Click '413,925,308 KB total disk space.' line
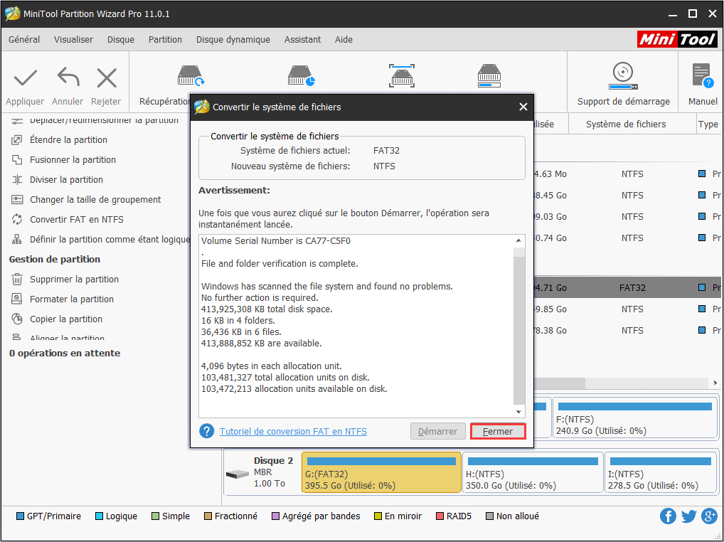The image size is (724, 542). 267,309
